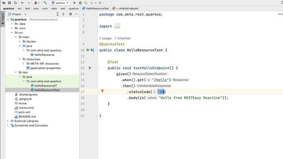The image size is (283, 159).
Task: Click the "/hello" string literal
Action: [160, 80]
